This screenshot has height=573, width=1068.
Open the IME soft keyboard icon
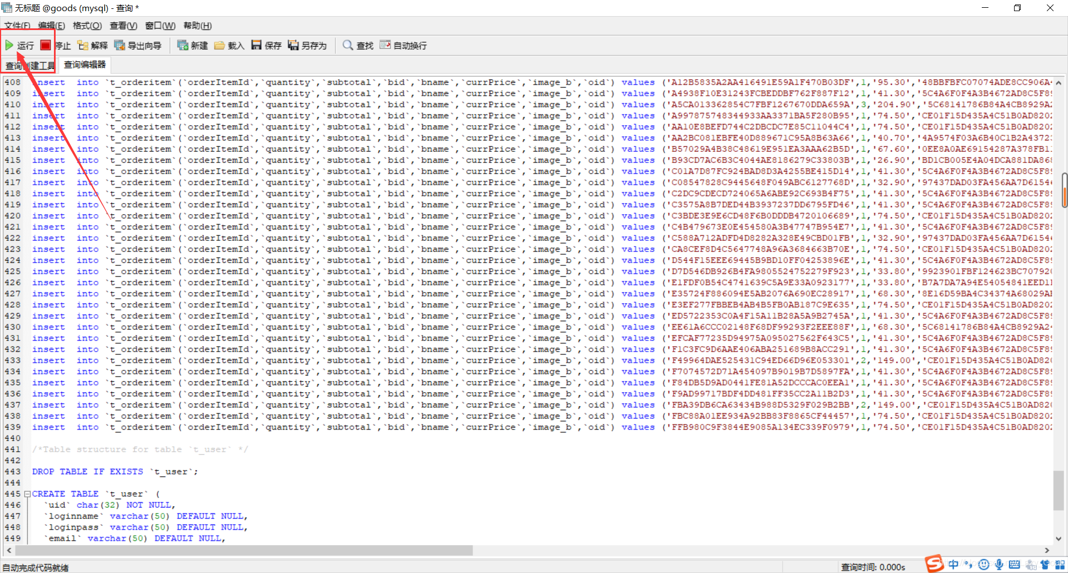(x=1014, y=565)
